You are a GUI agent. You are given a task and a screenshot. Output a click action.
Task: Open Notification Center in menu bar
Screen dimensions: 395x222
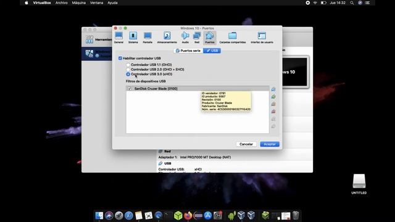(368, 2)
